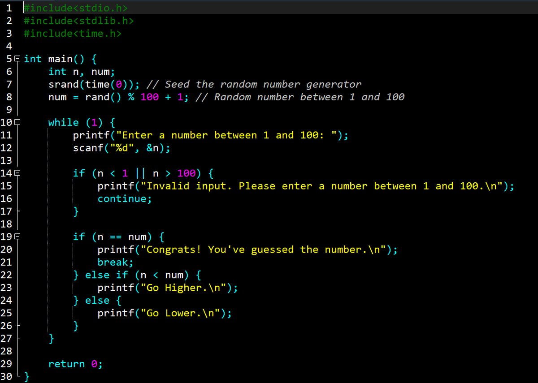Click the scanf("%d", &n); statement
This screenshot has width=538, height=383.
coord(121,148)
